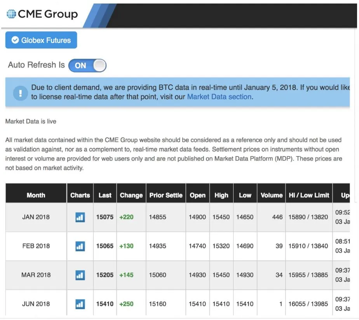Open the FEB 2018 chart icon
The height and width of the screenshot is (320, 359).
(x=80, y=246)
